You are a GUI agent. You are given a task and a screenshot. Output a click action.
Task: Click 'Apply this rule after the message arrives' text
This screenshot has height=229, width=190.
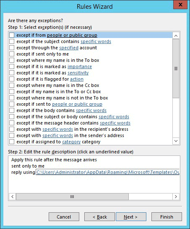coord(54,160)
